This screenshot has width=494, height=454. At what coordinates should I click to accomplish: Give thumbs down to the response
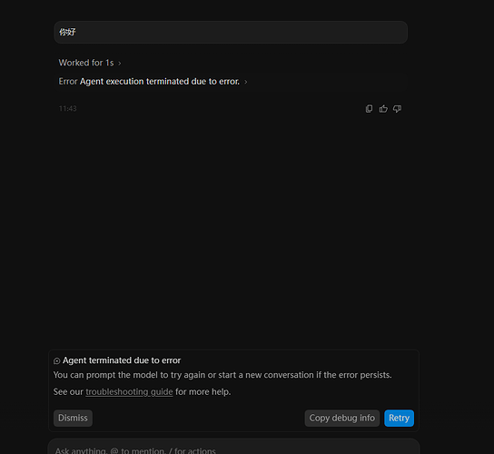397,109
